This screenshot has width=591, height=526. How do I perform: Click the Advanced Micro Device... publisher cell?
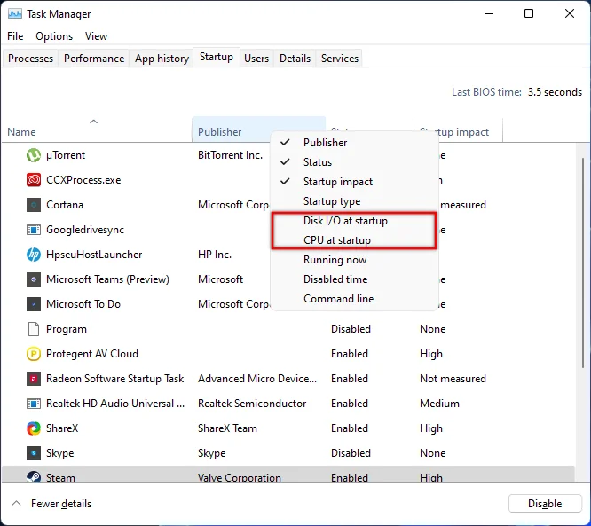257,379
